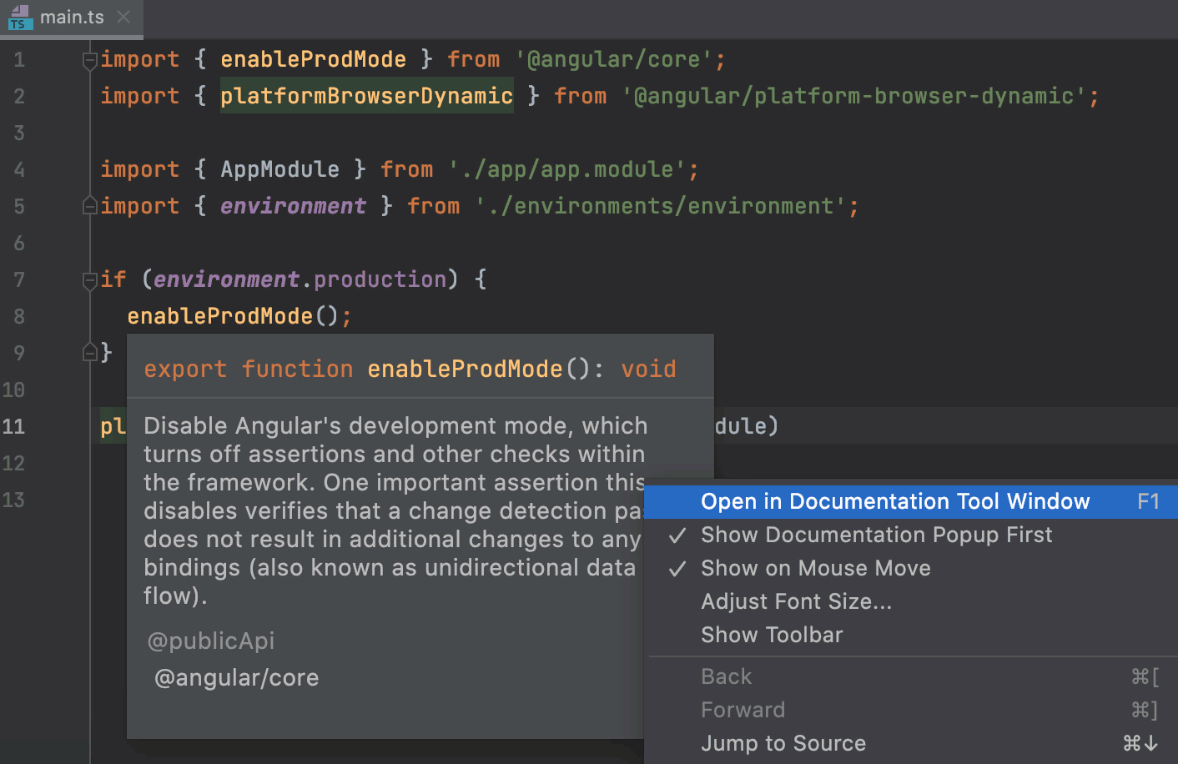The width and height of the screenshot is (1178, 764).
Task: Collapse the if (environment.production) block
Action: point(88,279)
